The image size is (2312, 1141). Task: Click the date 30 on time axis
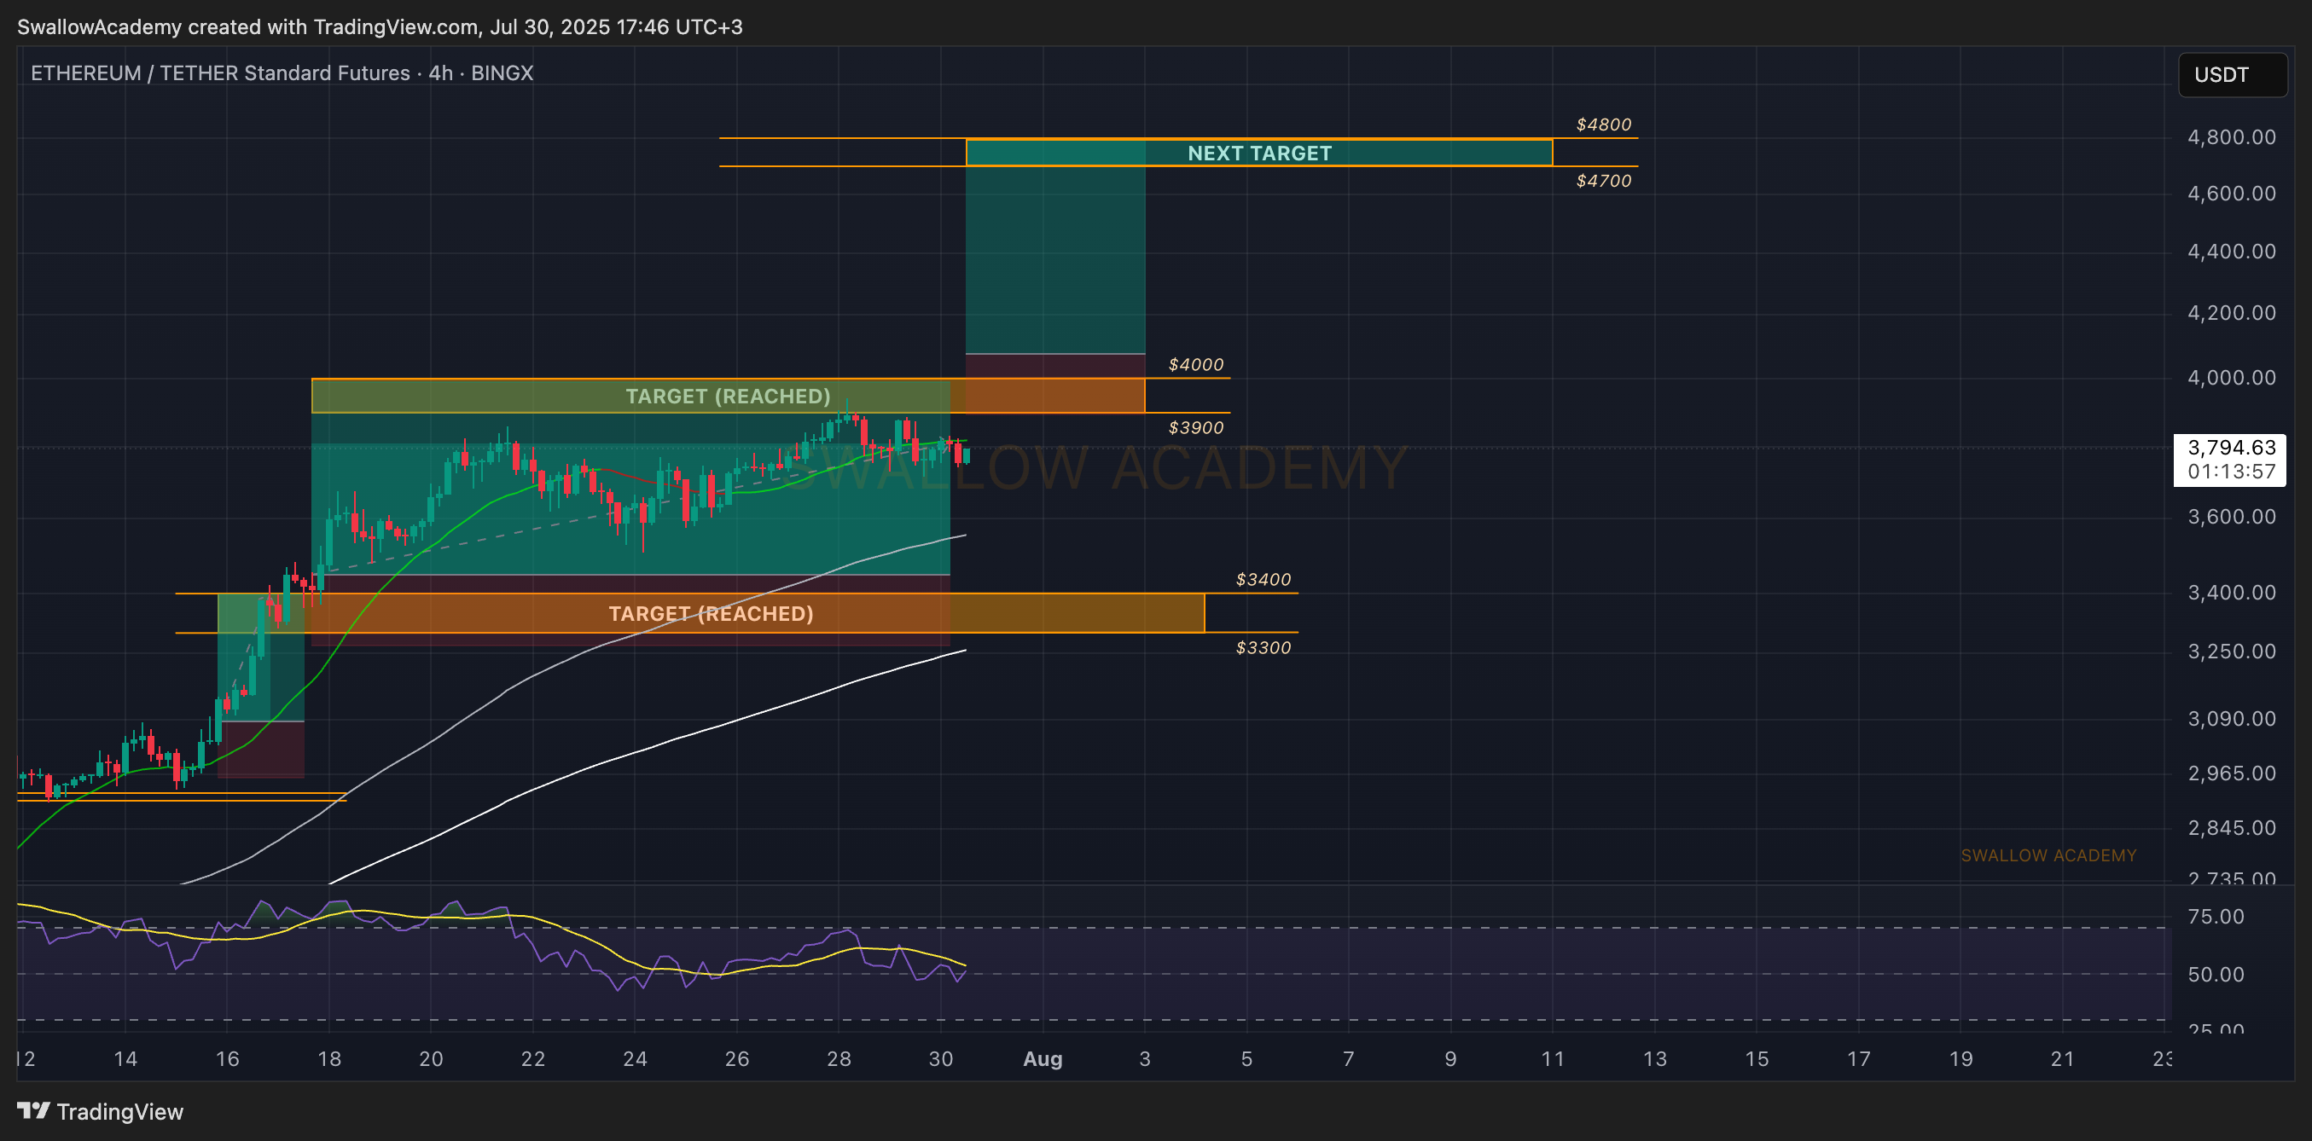tap(941, 1058)
